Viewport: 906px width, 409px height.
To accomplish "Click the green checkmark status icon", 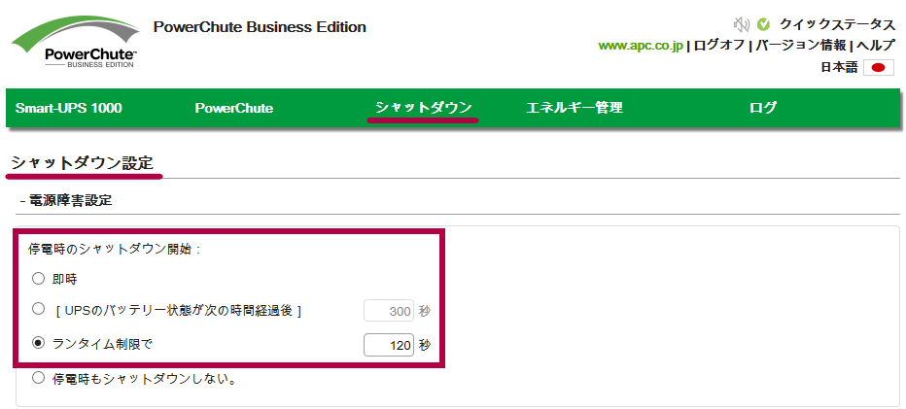I will (763, 24).
